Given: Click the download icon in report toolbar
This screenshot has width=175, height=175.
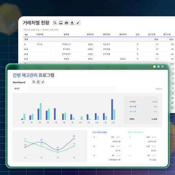Looking at the screenshot, I should (x=72, y=23).
